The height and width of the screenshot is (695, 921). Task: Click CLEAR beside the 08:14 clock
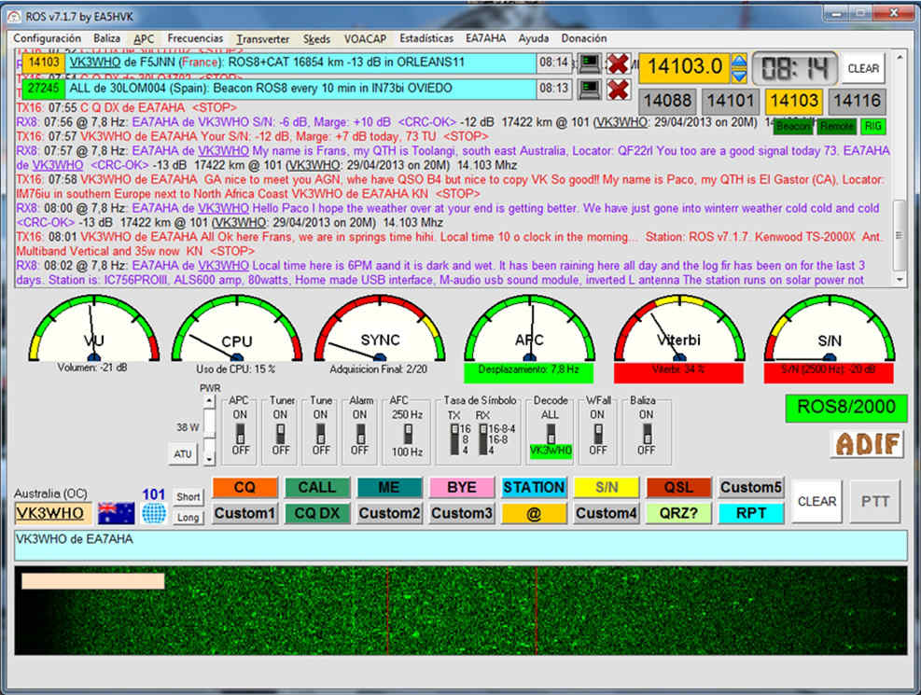(x=863, y=69)
